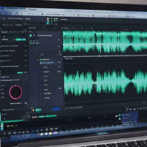The height and width of the screenshot is (147, 147).
Task: Select the Created tab
Action: coord(18,25)
